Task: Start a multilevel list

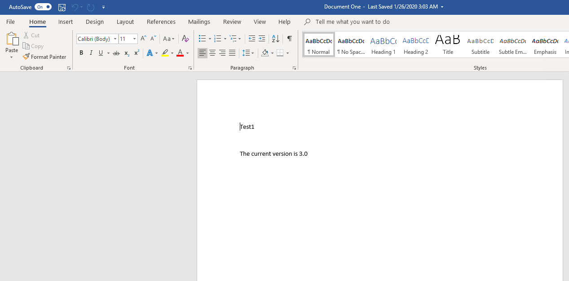Action: pyautogui.click(x=233, y=39)
